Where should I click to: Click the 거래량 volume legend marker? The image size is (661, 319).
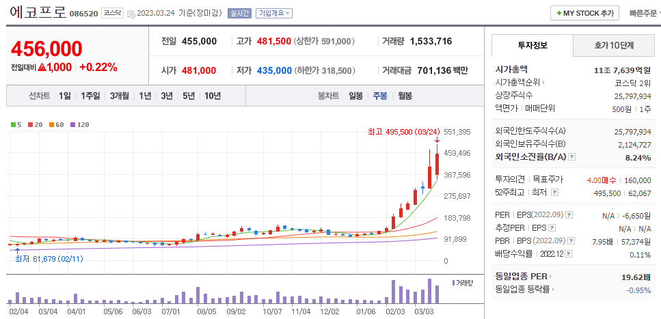coord(453,282)
